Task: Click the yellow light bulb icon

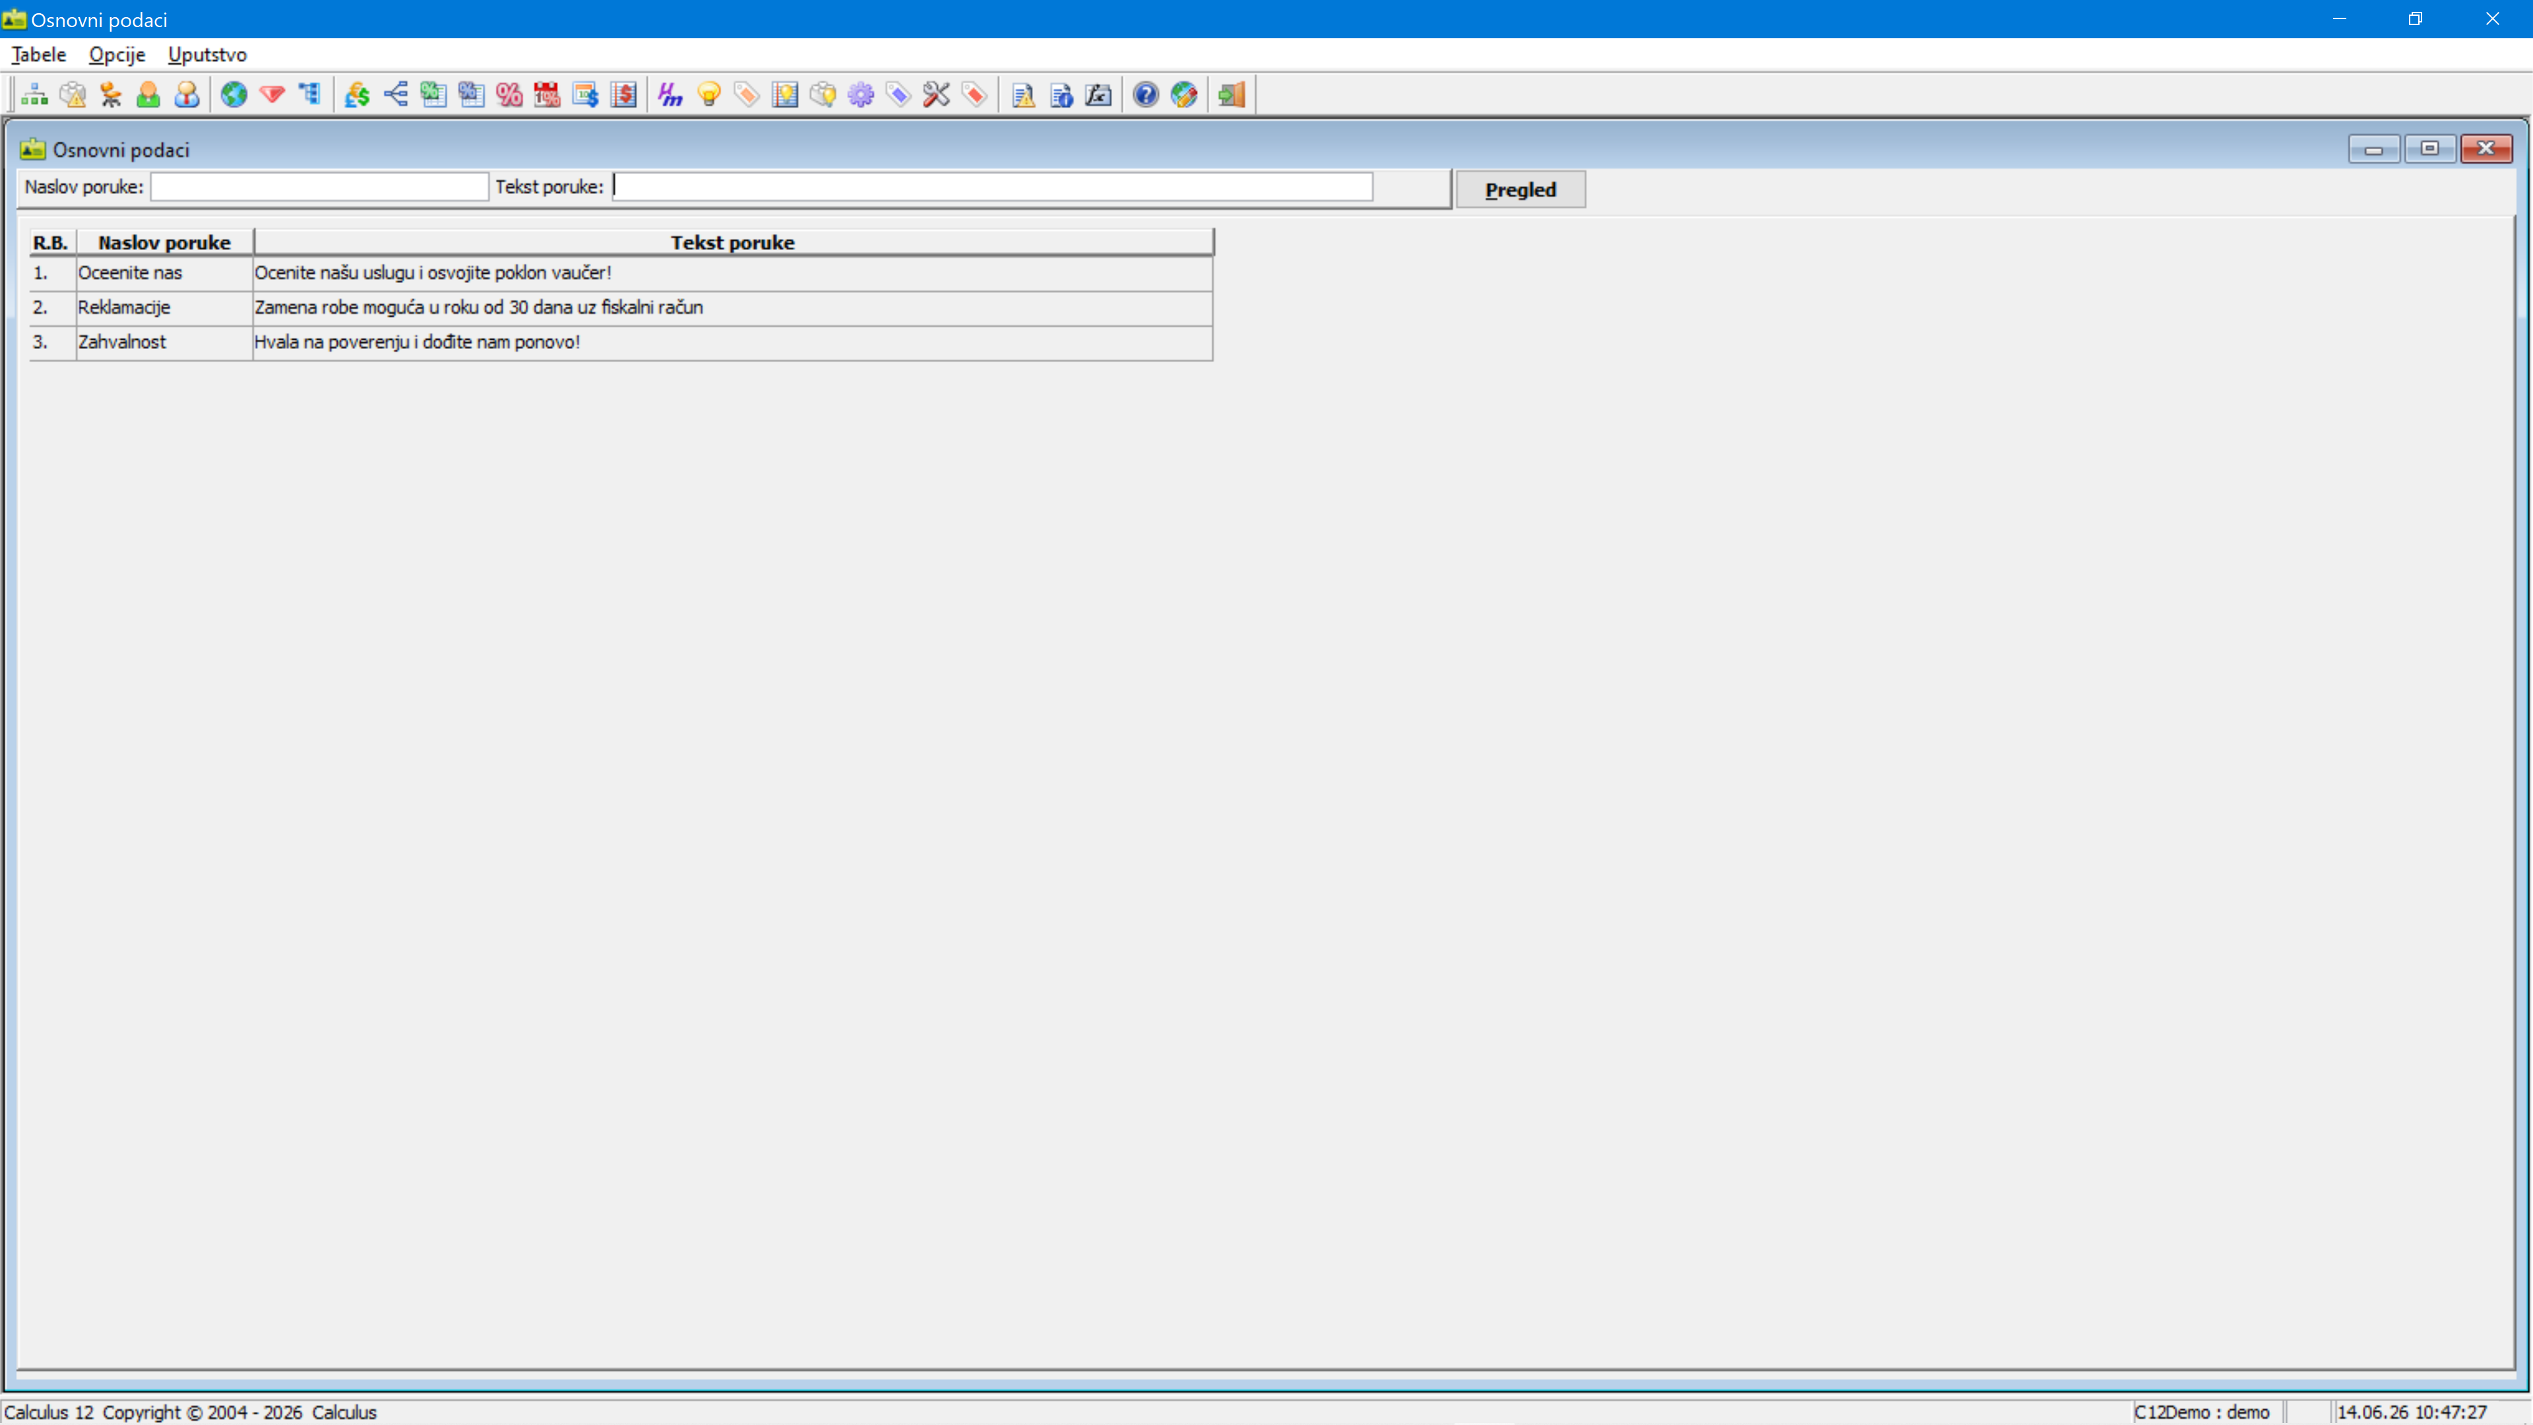Action: tap(709, 94)
